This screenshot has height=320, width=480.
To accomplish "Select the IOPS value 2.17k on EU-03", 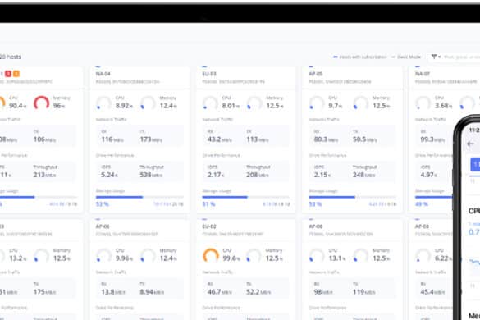I will click(x=216, y=175).
